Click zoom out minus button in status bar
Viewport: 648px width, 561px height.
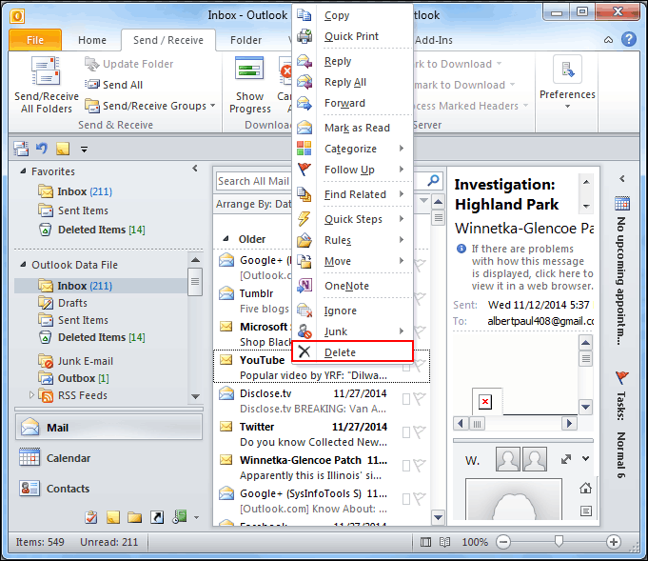pyautogui.click(x=503, y=542)
